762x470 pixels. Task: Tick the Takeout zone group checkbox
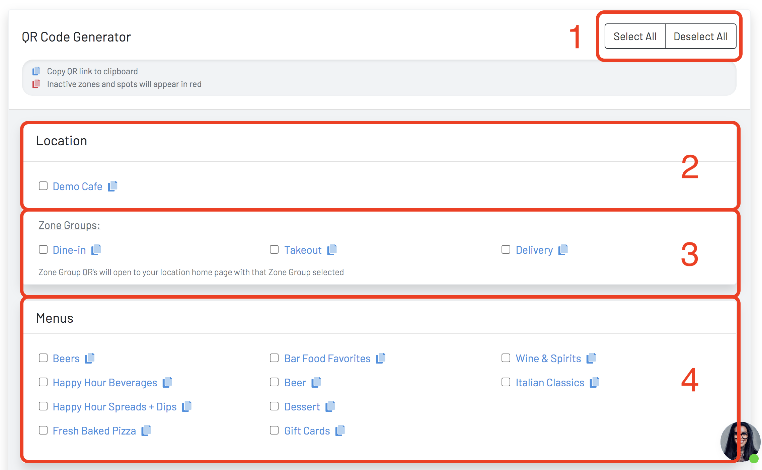click(x=274, y=249)
